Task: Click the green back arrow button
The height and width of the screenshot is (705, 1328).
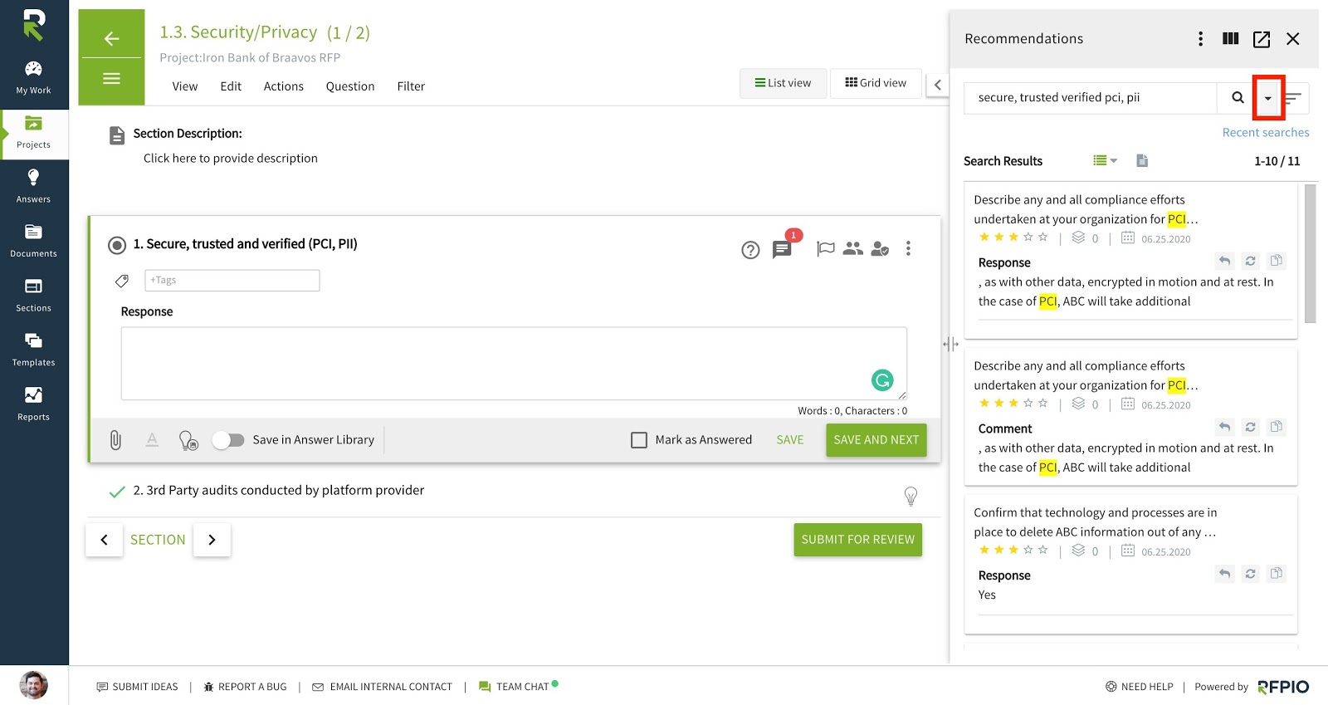Action: coord(112,38)
